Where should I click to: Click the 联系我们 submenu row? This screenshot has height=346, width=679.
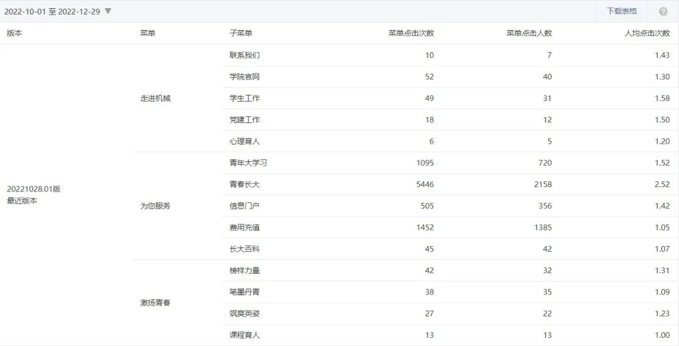[245, 55]
